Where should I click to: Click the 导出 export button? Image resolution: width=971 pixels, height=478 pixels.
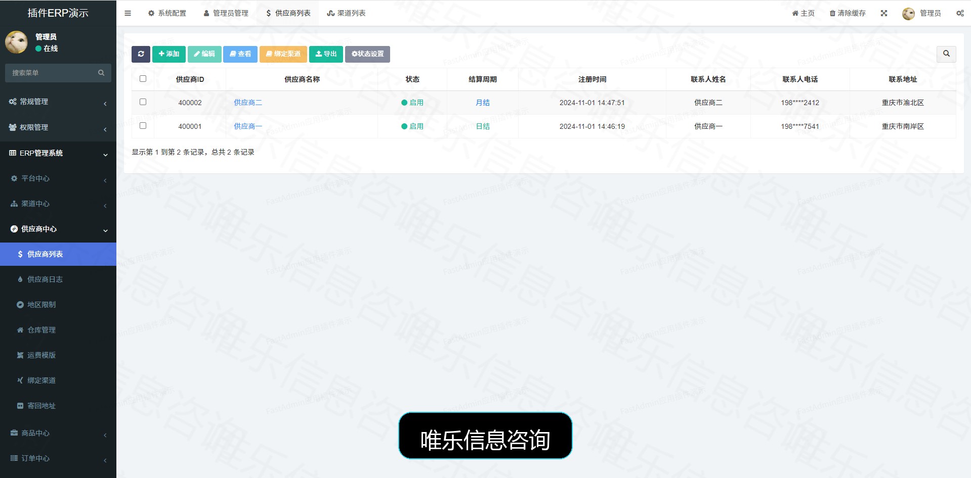coord(326,54)
